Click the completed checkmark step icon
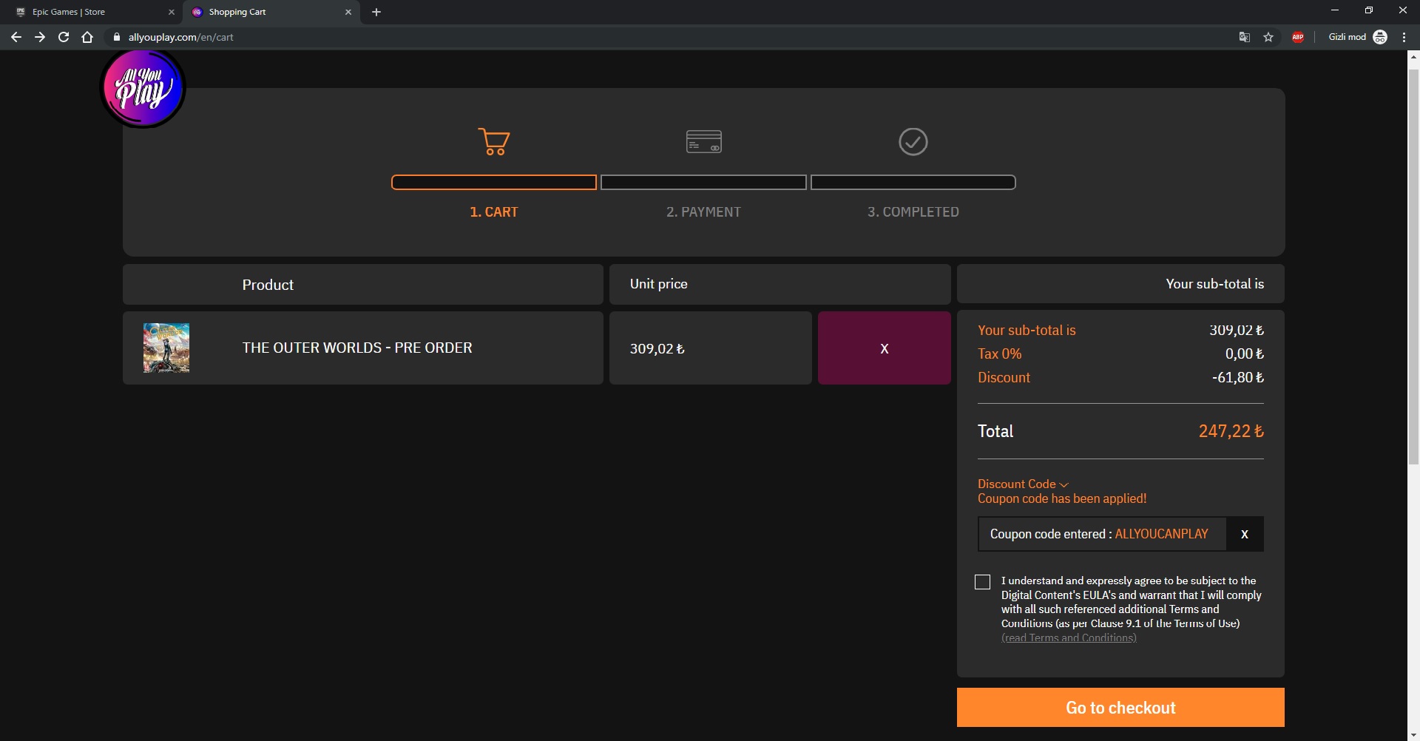1420x741 pixels. point(913,141)
